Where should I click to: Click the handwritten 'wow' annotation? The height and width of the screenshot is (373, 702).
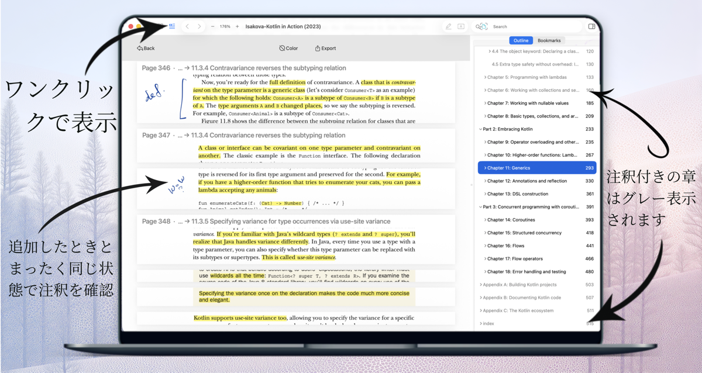click(175, 184)
